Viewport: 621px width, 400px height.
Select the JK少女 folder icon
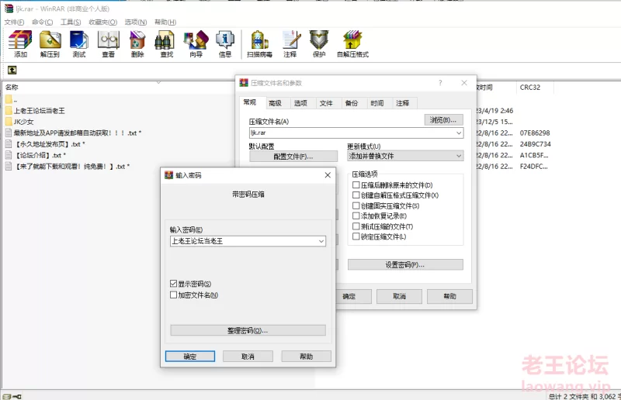coord(9,122)
